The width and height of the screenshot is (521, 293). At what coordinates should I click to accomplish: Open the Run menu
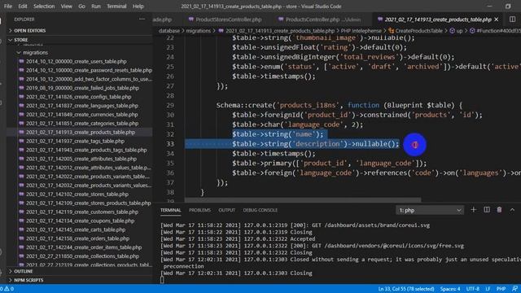tap(96, 6)
